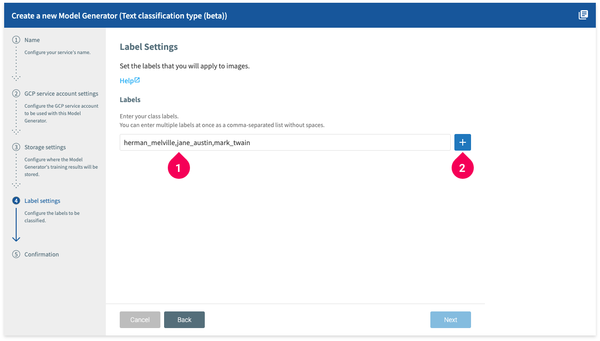Image resolution: width=600 pixels, height=341 pixels.
Task: Select the Storage settings step
Action: [45, 147]
